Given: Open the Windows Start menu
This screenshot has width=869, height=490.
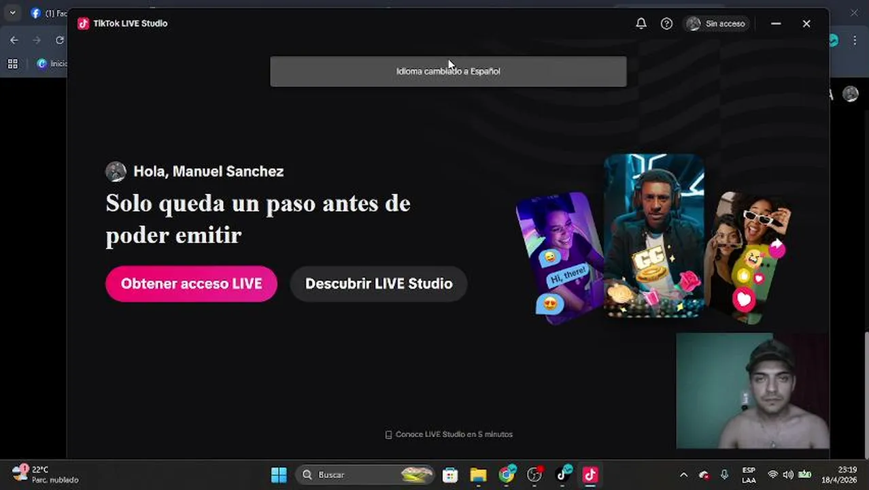Looking at the screenshot, I should 279,475.
